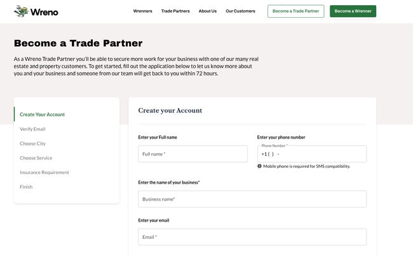Click the Create your Account form heading
Image resolution: width=413 pixels, height=256 pixels.
[x=170, y=111]
